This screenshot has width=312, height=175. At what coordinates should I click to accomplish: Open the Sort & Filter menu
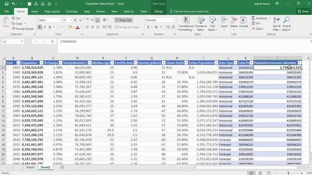click(x=276, y=24)
